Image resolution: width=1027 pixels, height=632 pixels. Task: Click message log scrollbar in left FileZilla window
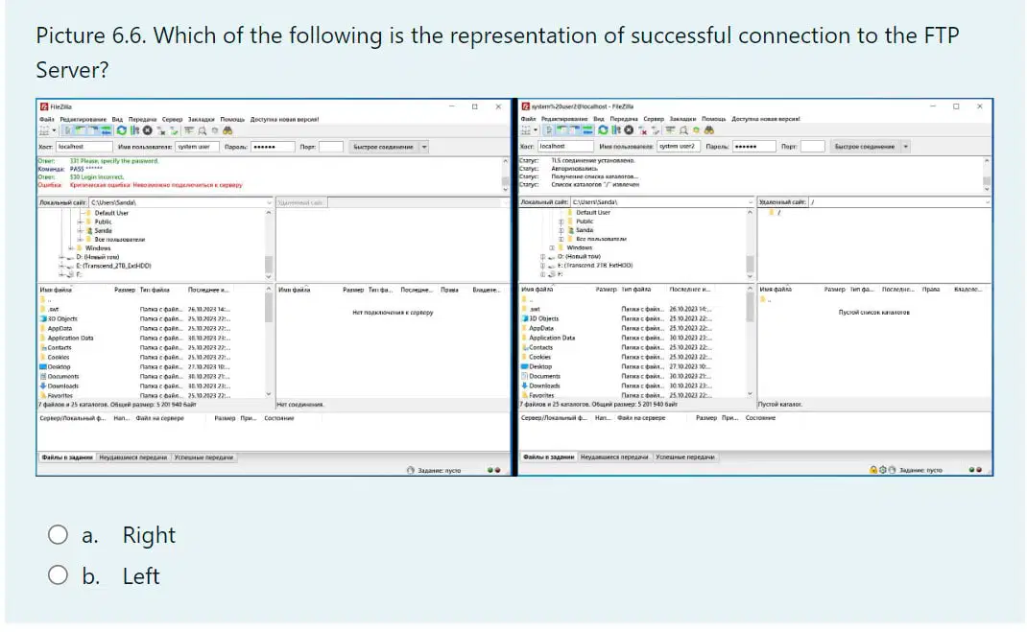click(505, 175)
